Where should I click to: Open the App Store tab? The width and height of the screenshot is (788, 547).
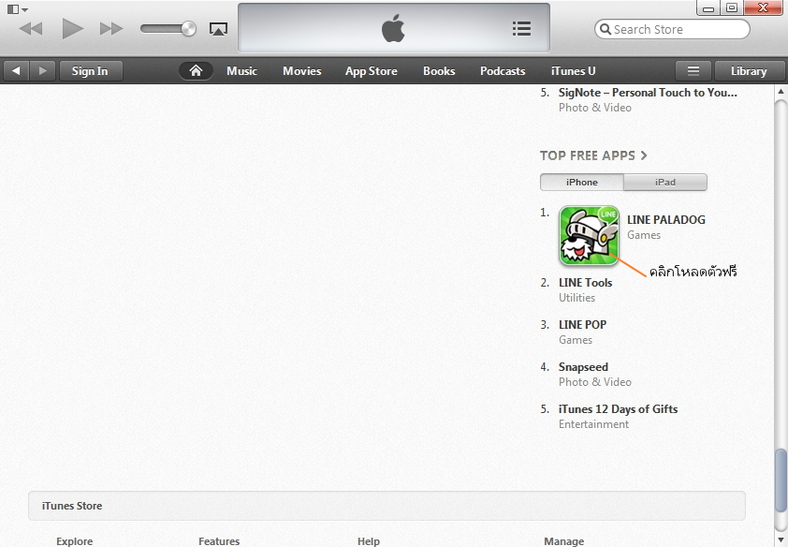[371, 71]
